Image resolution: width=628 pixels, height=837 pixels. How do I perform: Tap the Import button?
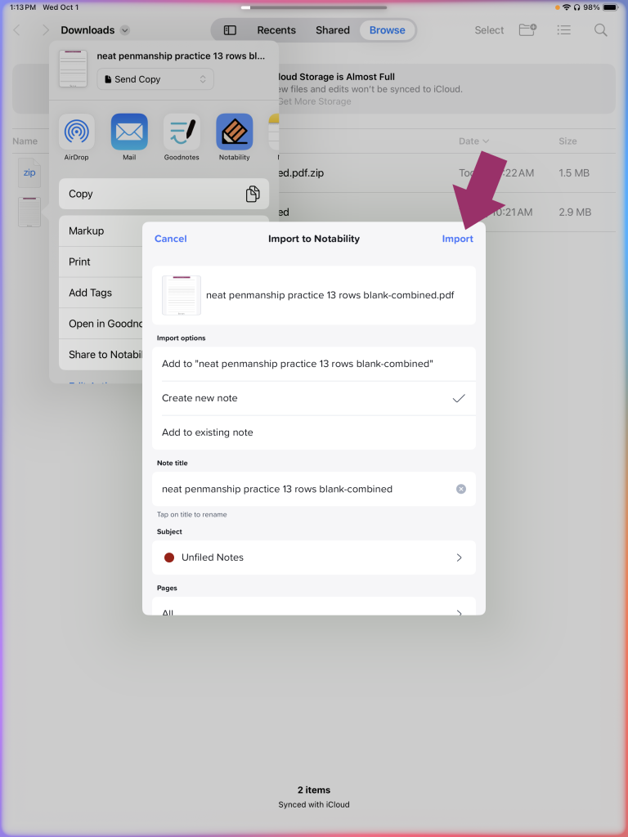pyautogui.click(x=458, y=239)
